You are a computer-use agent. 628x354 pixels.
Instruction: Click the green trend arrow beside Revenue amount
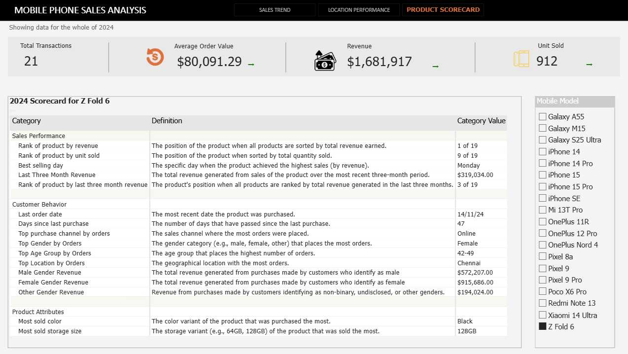point(435,67)
